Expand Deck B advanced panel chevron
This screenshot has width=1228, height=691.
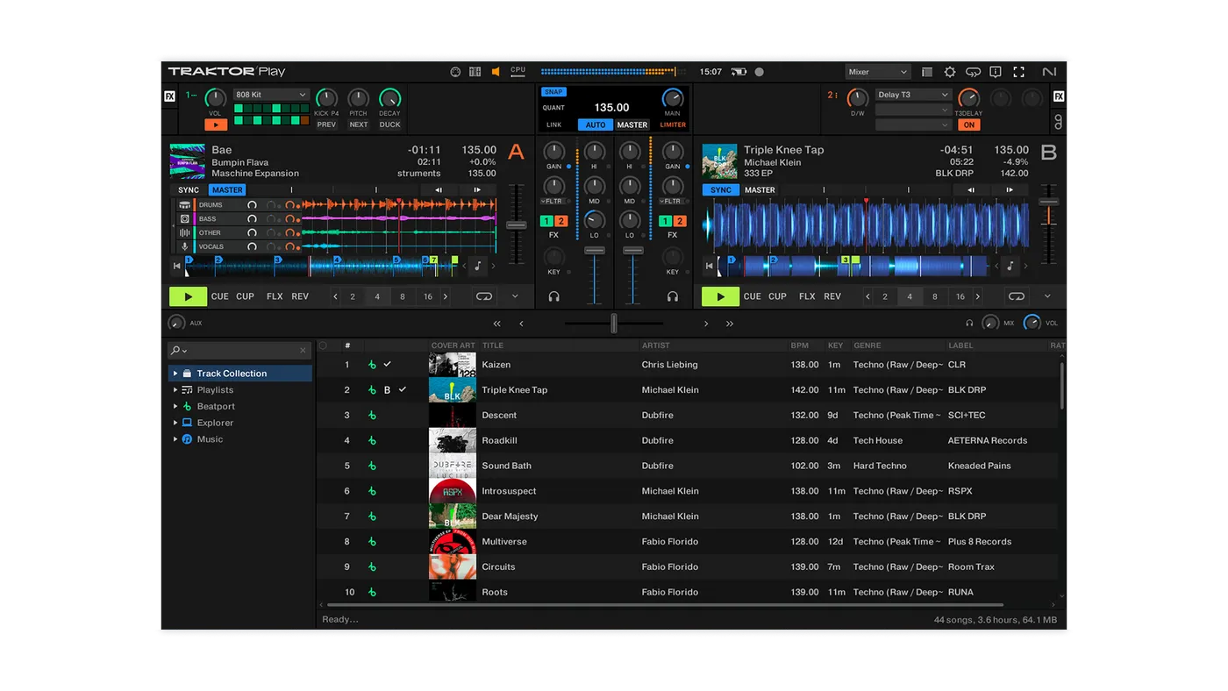click(1047, 296)
